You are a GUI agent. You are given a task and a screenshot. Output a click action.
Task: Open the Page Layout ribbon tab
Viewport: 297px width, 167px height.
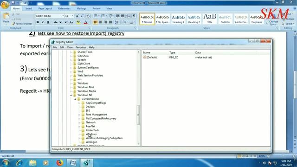(x=45, y=8)
